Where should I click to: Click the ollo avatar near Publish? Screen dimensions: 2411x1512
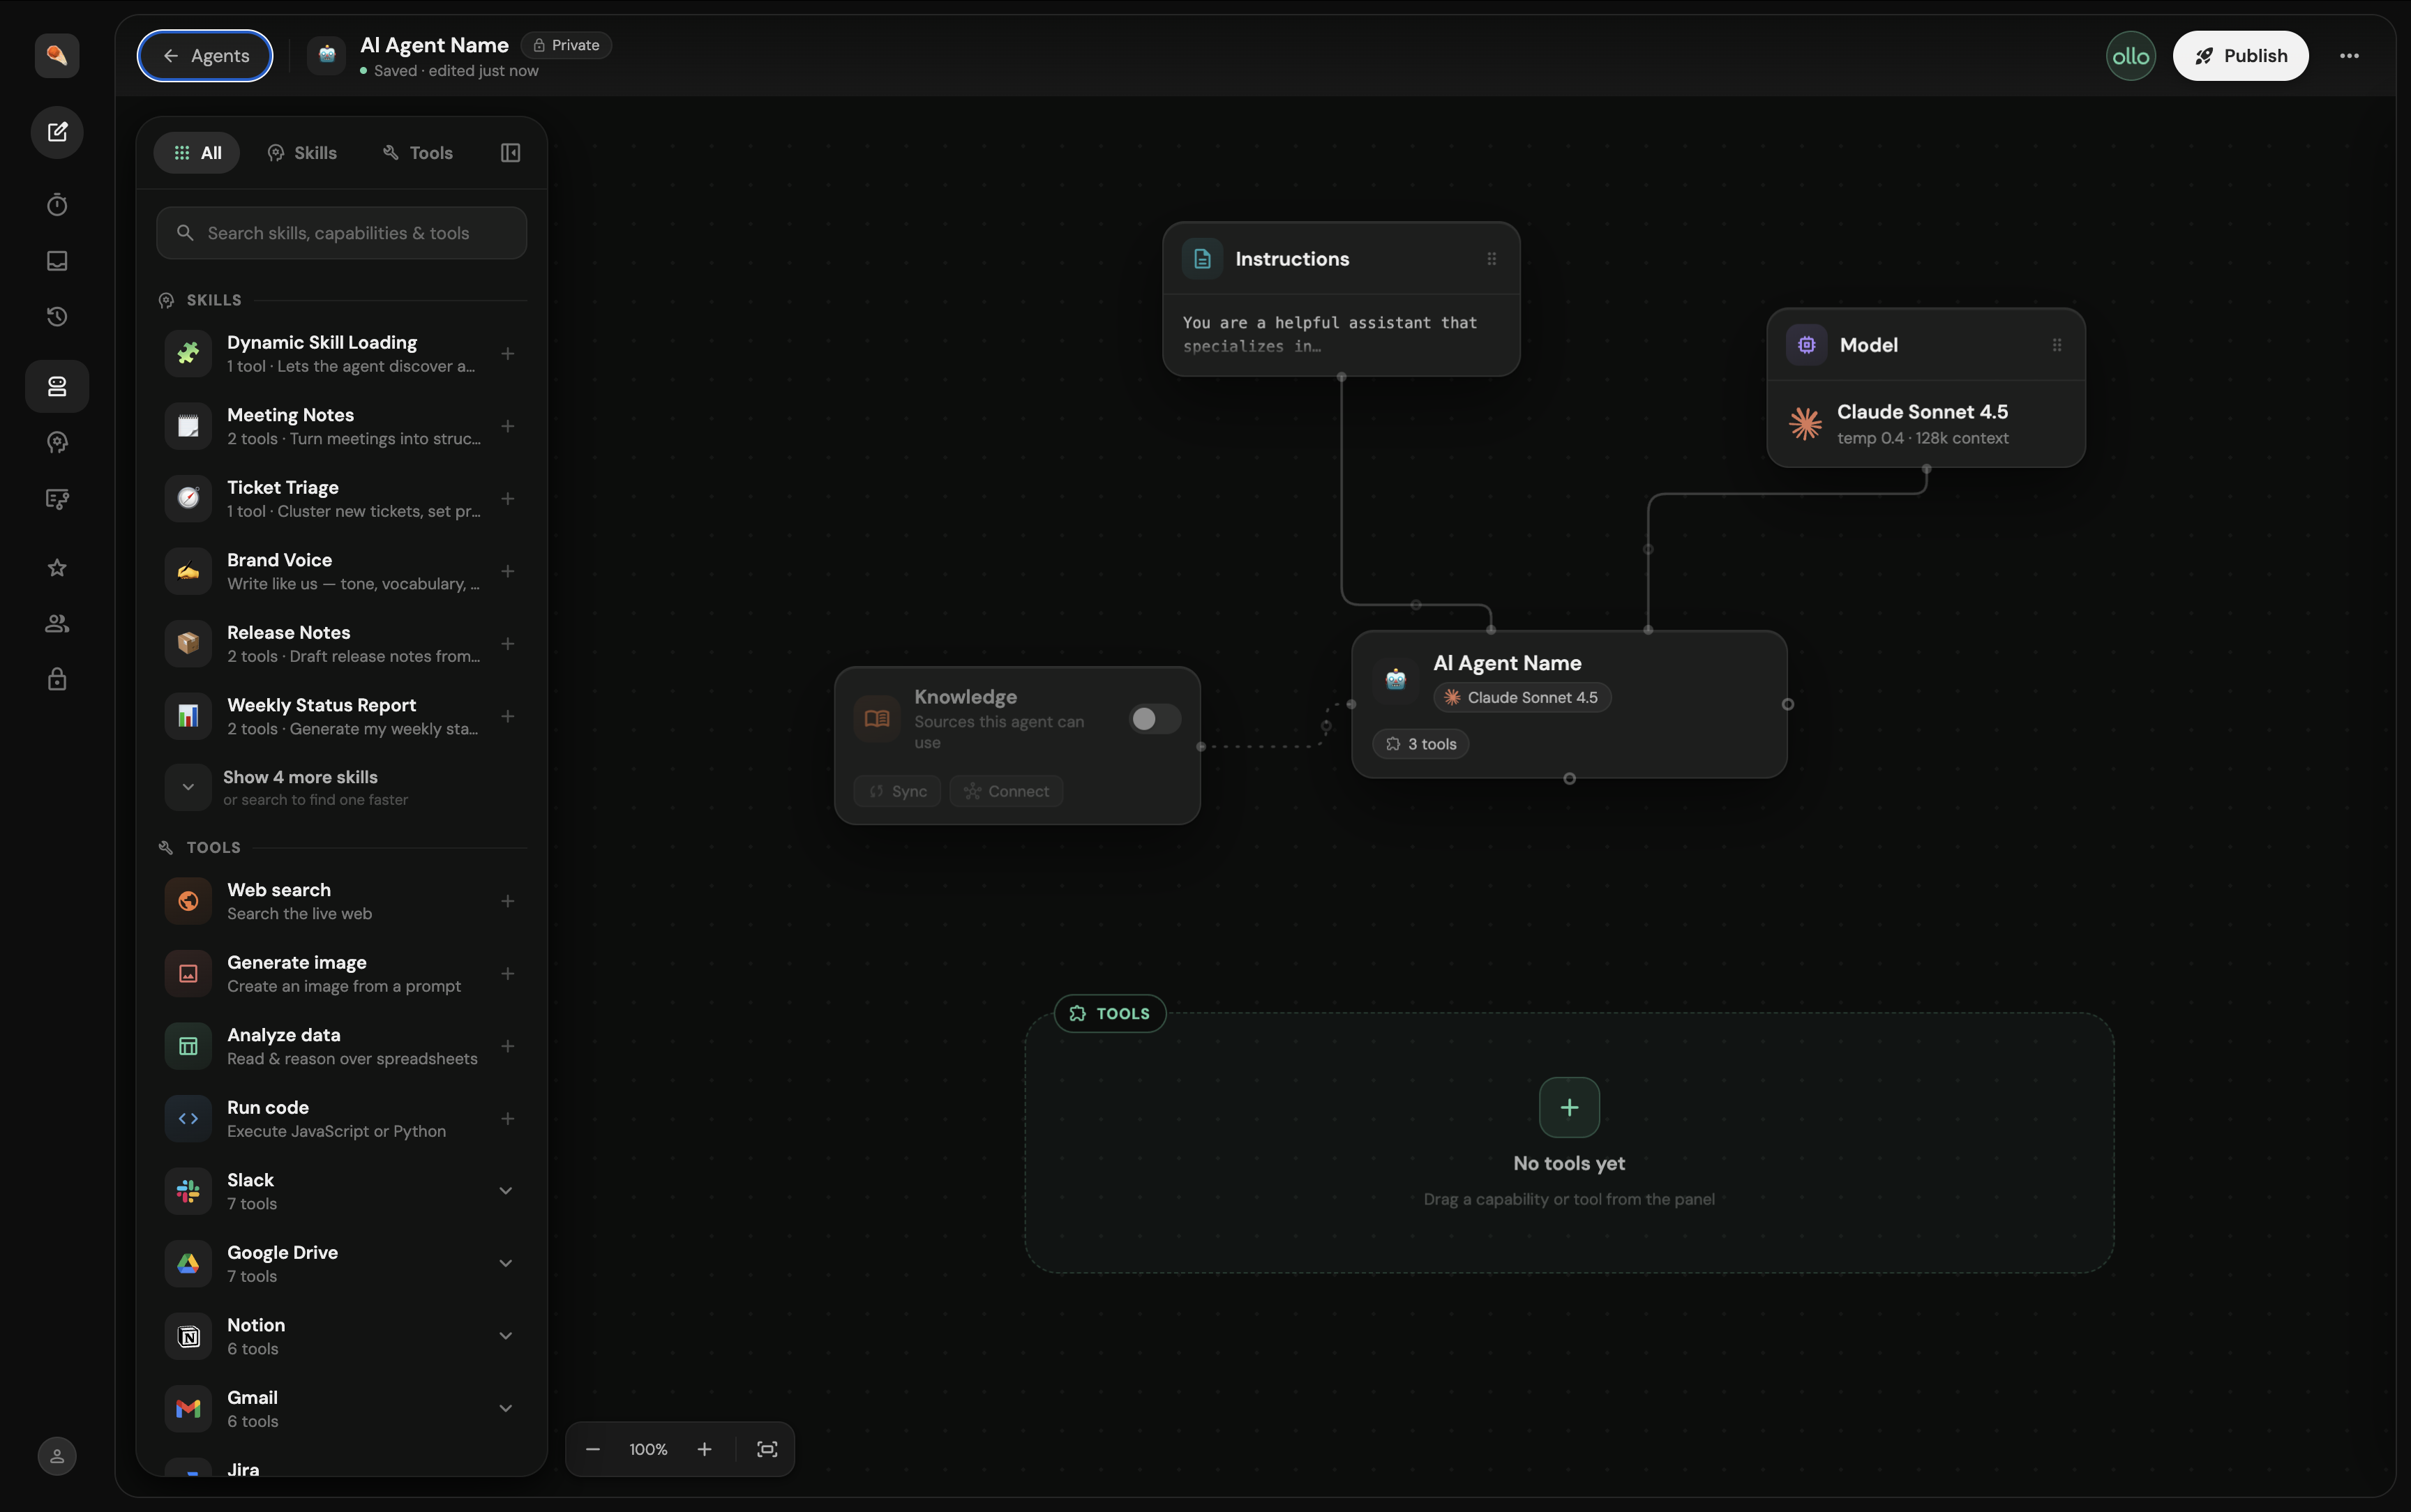[2130, 56]
